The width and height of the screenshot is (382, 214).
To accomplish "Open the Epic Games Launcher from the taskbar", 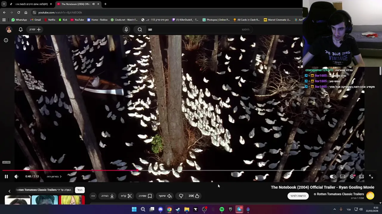I will pyautogui.click(x=230, y=210).
